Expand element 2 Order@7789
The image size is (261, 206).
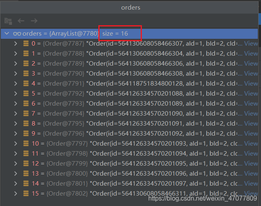click(16, 64)
